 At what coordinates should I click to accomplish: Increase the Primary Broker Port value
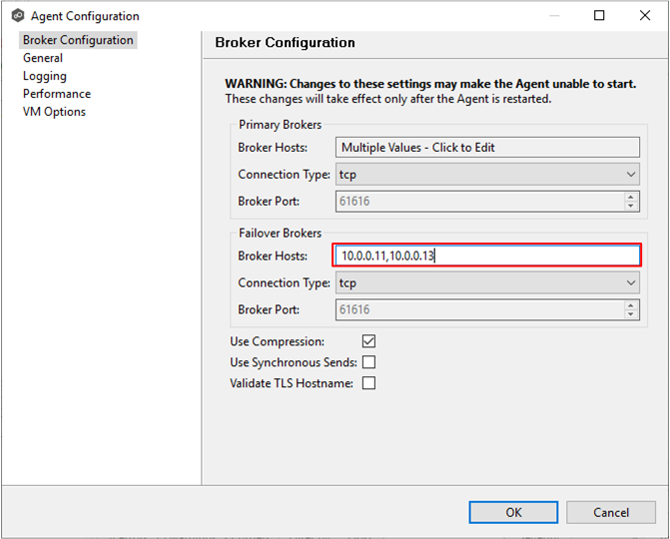point(631,197)
